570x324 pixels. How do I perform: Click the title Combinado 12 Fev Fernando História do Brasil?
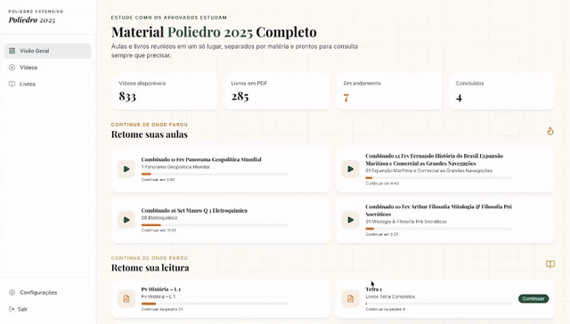tap(434, 159)
